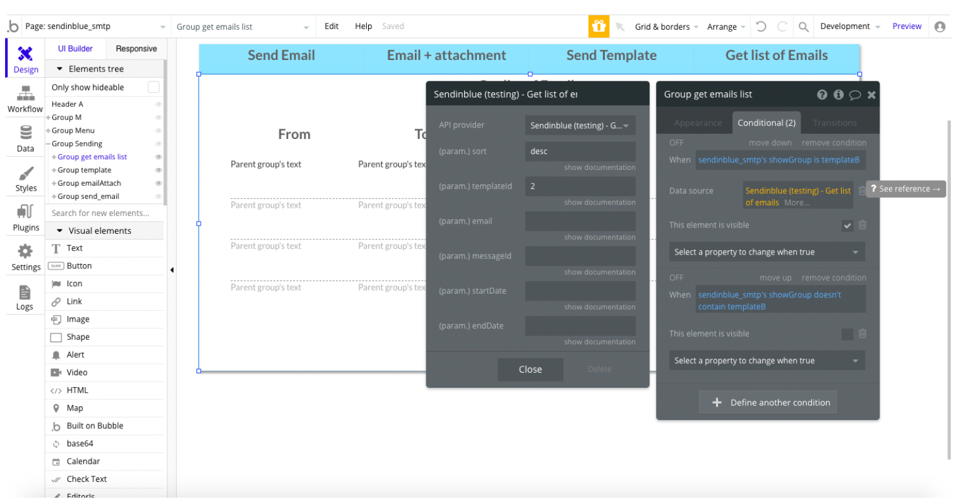Open the Settings tab
The width and height of the screenshot is (961, 499).
[25, 258]
